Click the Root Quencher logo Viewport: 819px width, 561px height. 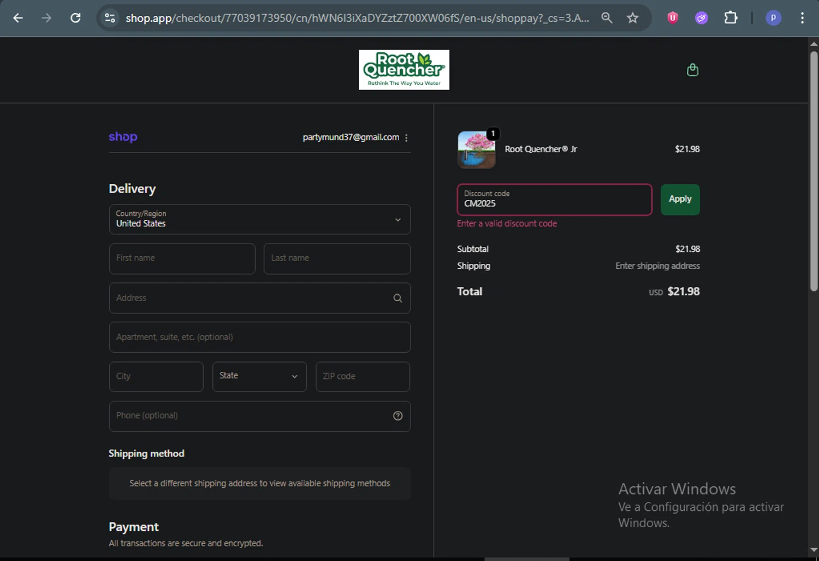pyautogui.click(x=404, y=70)
